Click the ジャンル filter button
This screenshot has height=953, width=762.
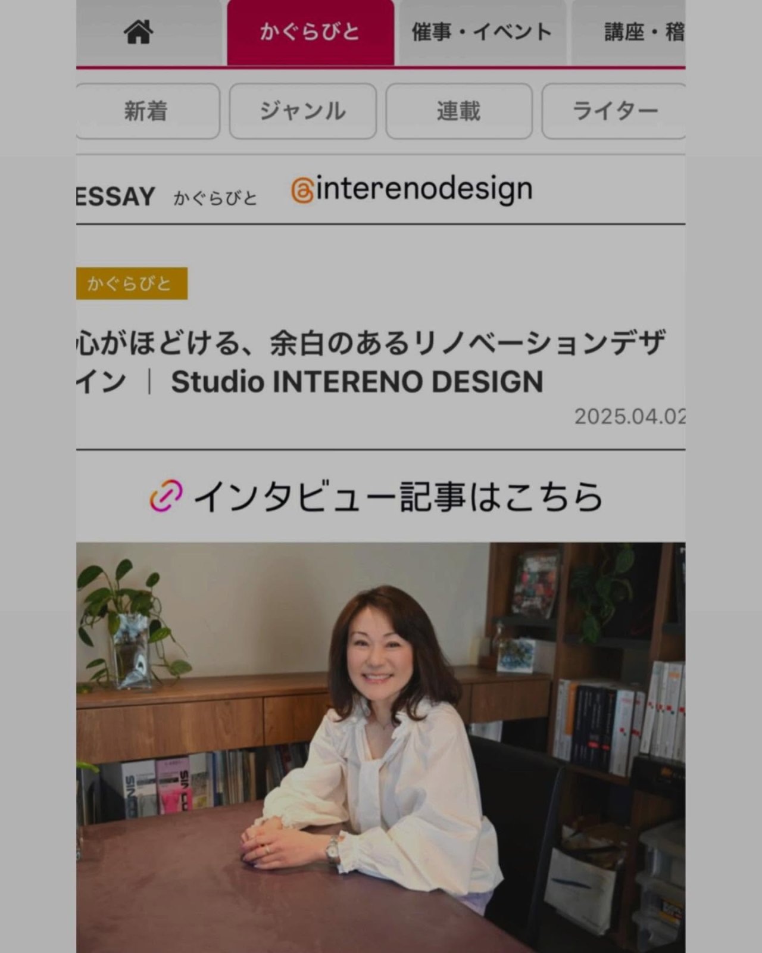tap(302, 111)
